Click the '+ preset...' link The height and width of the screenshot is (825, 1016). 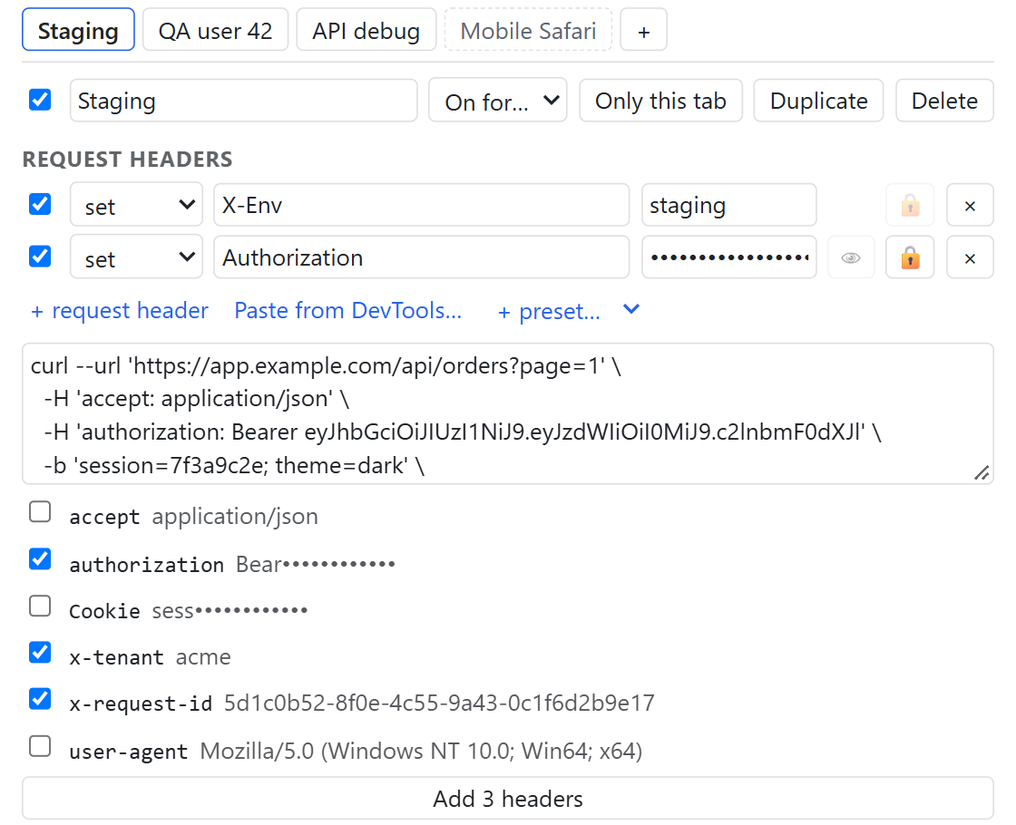pos(549,312)
